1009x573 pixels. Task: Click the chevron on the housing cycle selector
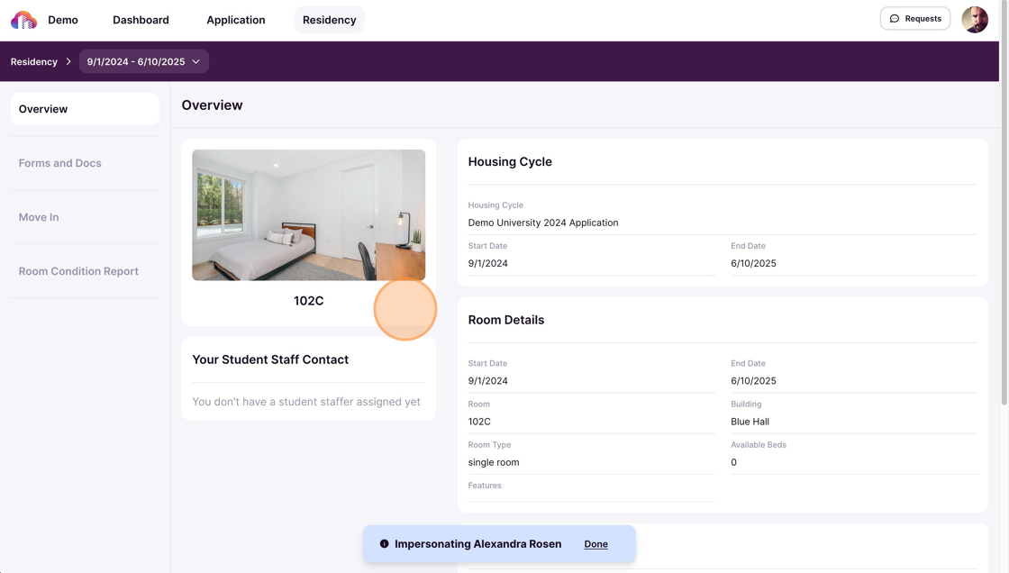click(195, 61)
